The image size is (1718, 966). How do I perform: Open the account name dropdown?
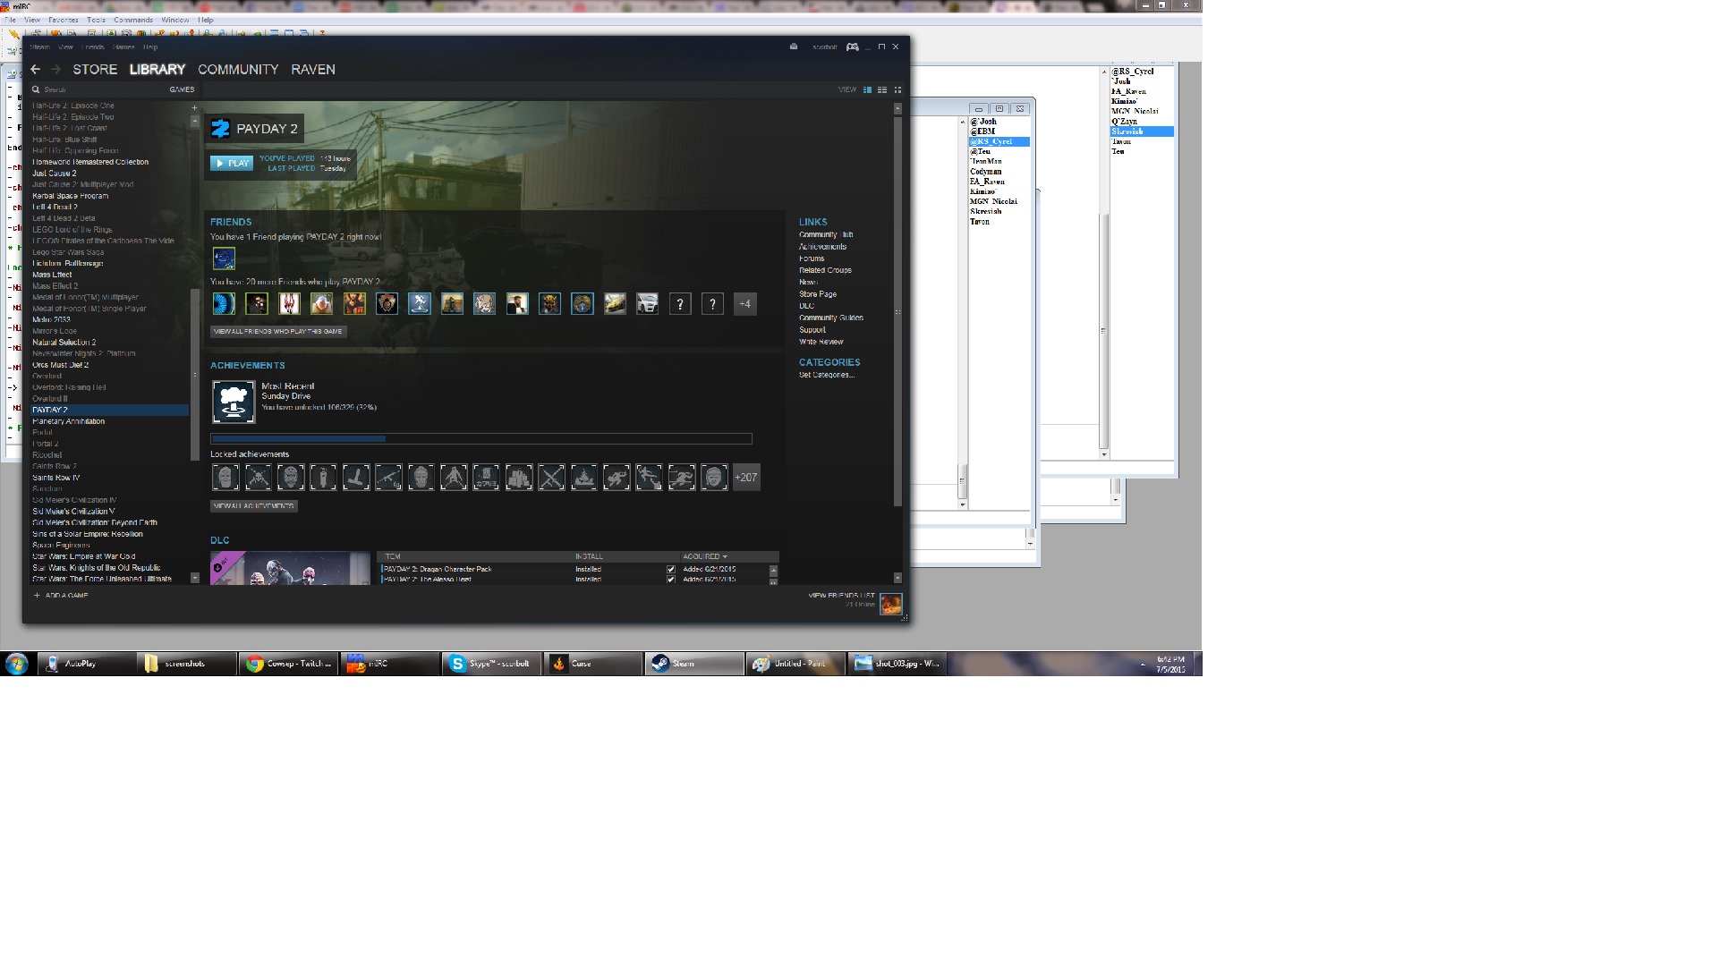(824, 47)
